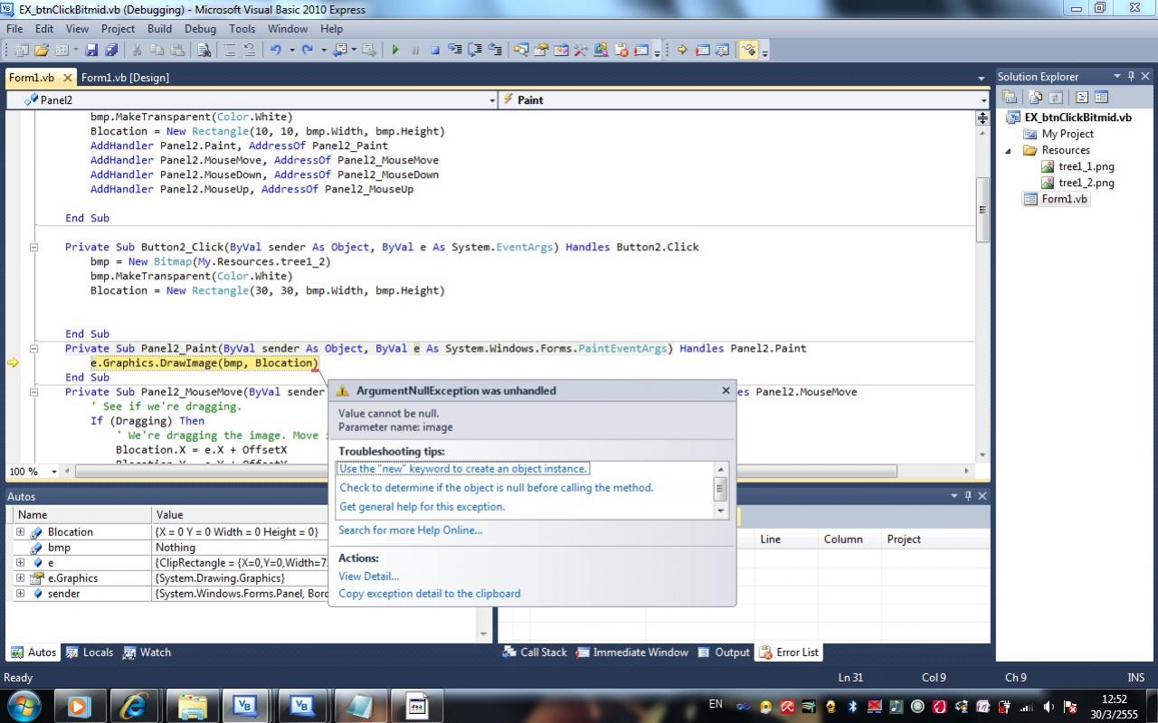Expand the Blocation variable in Autos
Screen dimensions: 1158x723
click(x=20, y=532)
